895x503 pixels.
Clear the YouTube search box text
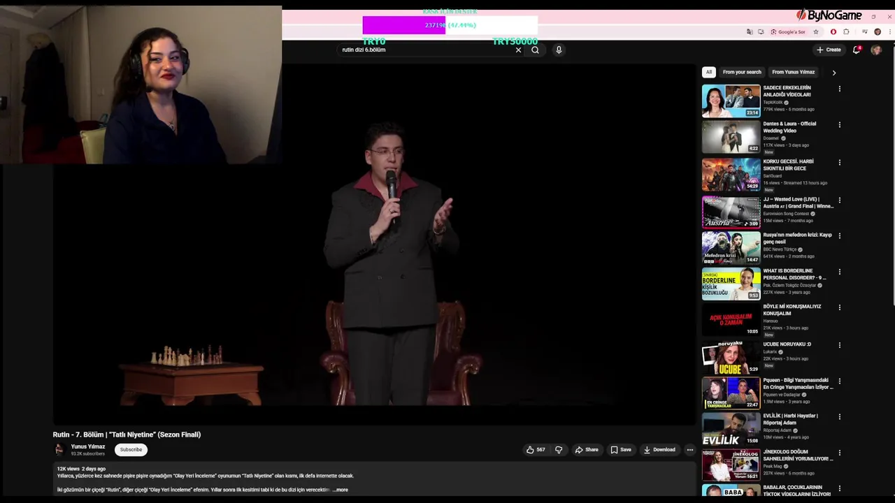pos(518,50)
